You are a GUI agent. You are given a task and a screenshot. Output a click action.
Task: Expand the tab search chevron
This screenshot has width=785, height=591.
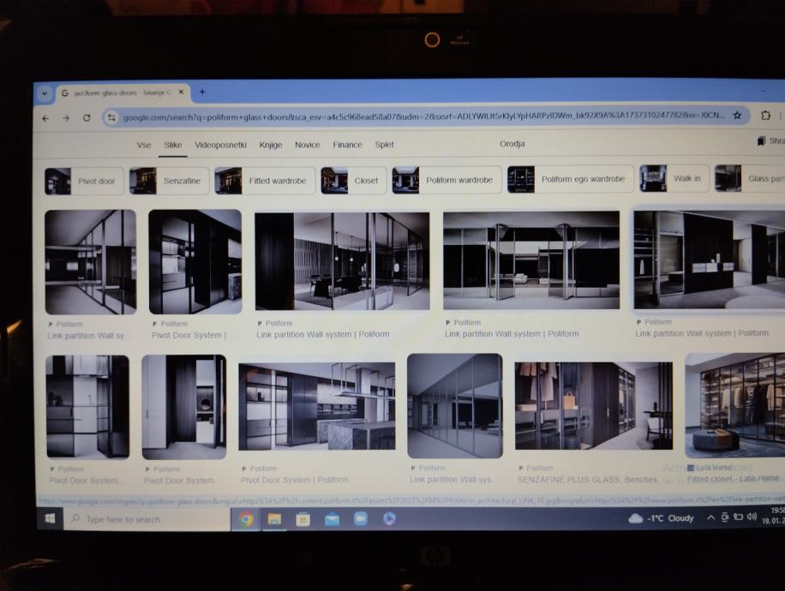[45, 93]
